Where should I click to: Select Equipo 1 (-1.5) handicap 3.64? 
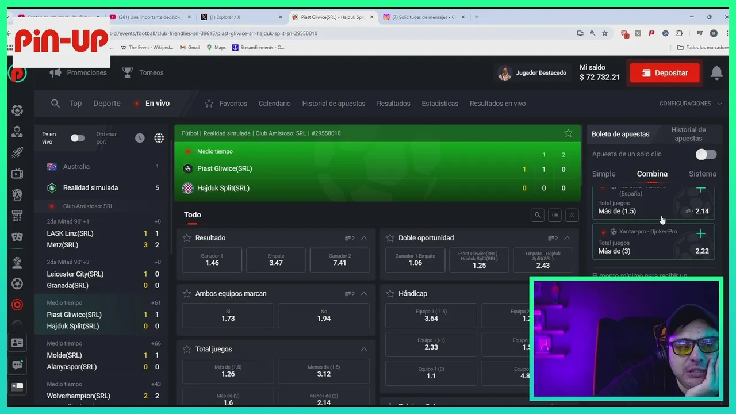coord(431,316)
